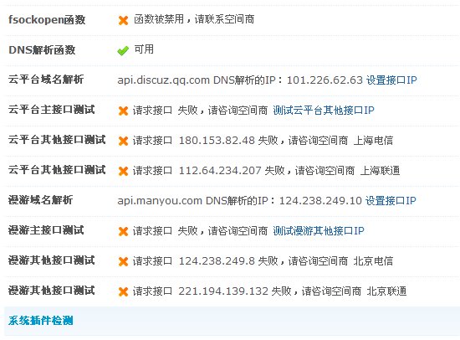Select the DNS解析函数 label

pos(42,50)
